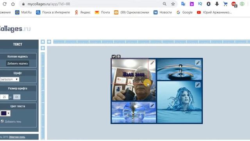Click the address bar URL
This screenshot has height=141, width=250.
click(48, 4)
